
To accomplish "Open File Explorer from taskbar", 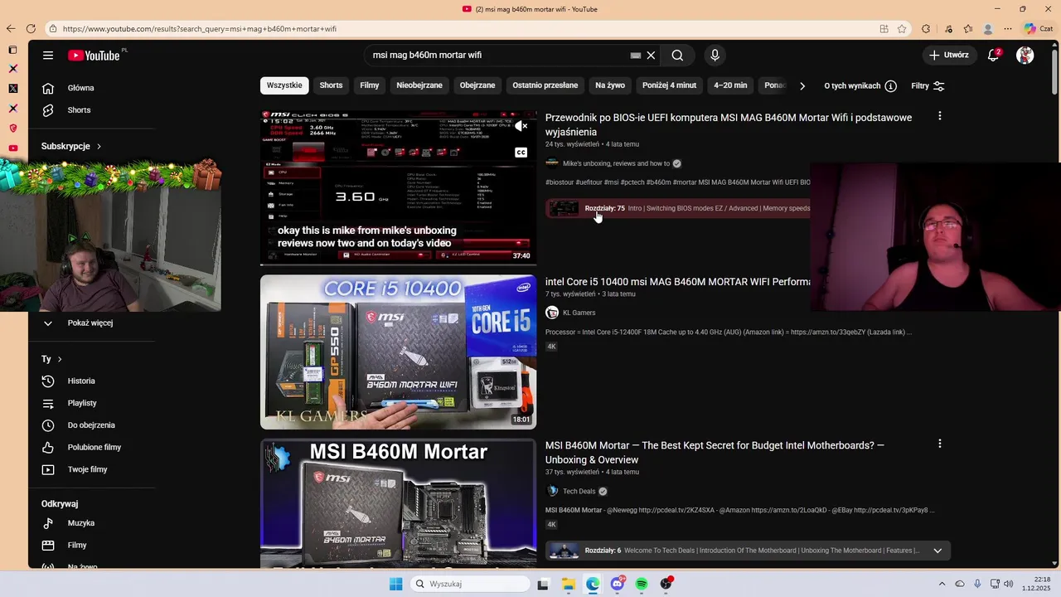I will pos(568,584).
